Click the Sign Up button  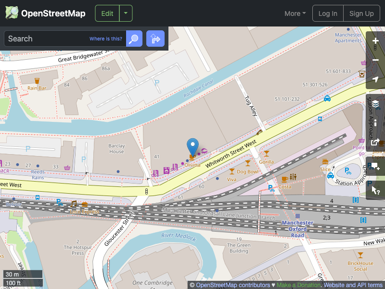pos(361,13)
